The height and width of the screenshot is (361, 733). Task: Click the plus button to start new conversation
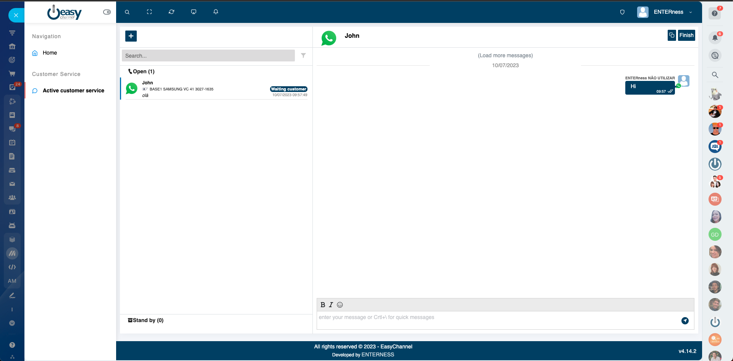pos(131,36)
